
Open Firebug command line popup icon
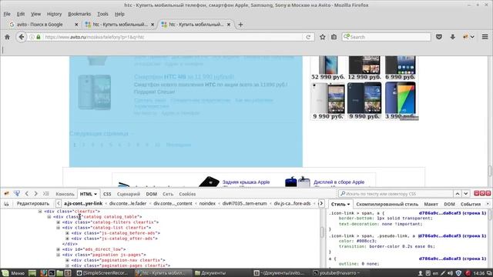[x=46, y=194]
